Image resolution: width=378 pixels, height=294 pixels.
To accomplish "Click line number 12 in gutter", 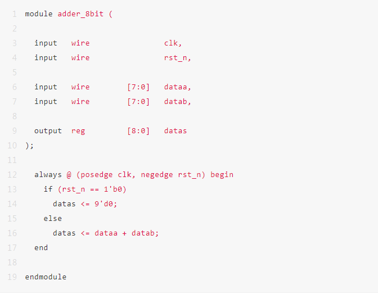I will (x=12, y=175).
